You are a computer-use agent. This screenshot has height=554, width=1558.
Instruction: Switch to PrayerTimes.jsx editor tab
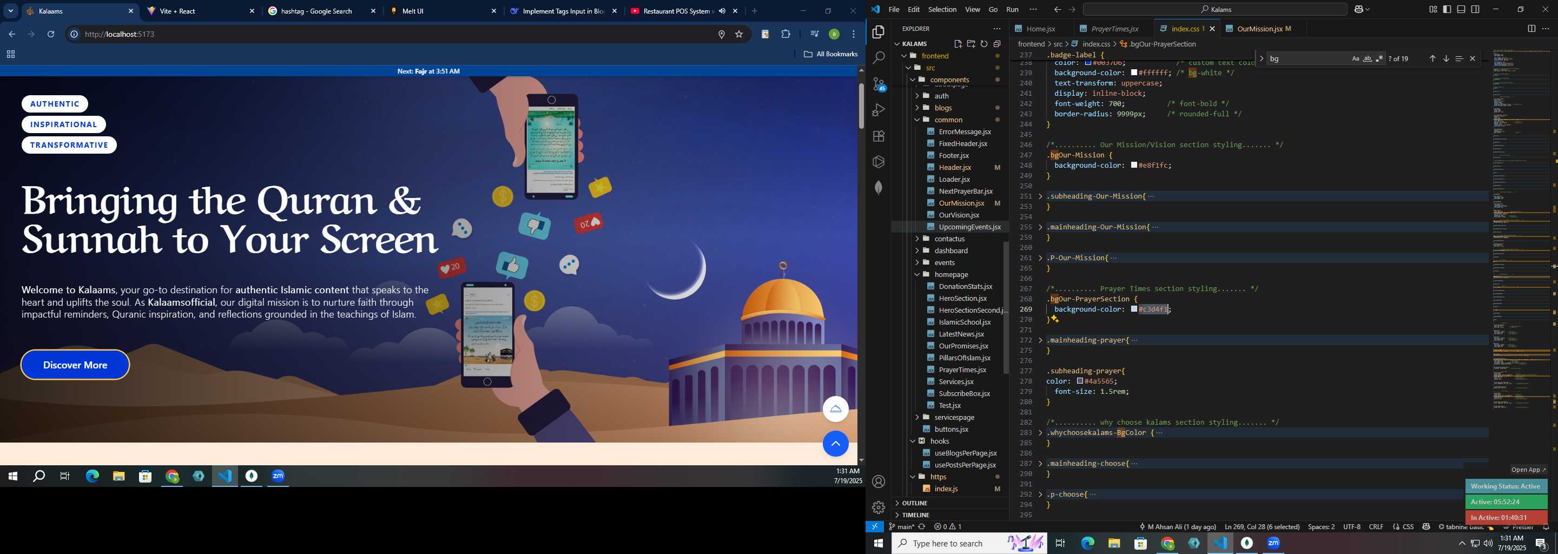pos(1114,29)
